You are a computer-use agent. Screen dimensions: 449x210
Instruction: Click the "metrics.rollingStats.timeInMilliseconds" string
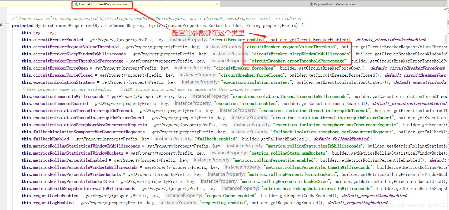[x=315, y=146]
